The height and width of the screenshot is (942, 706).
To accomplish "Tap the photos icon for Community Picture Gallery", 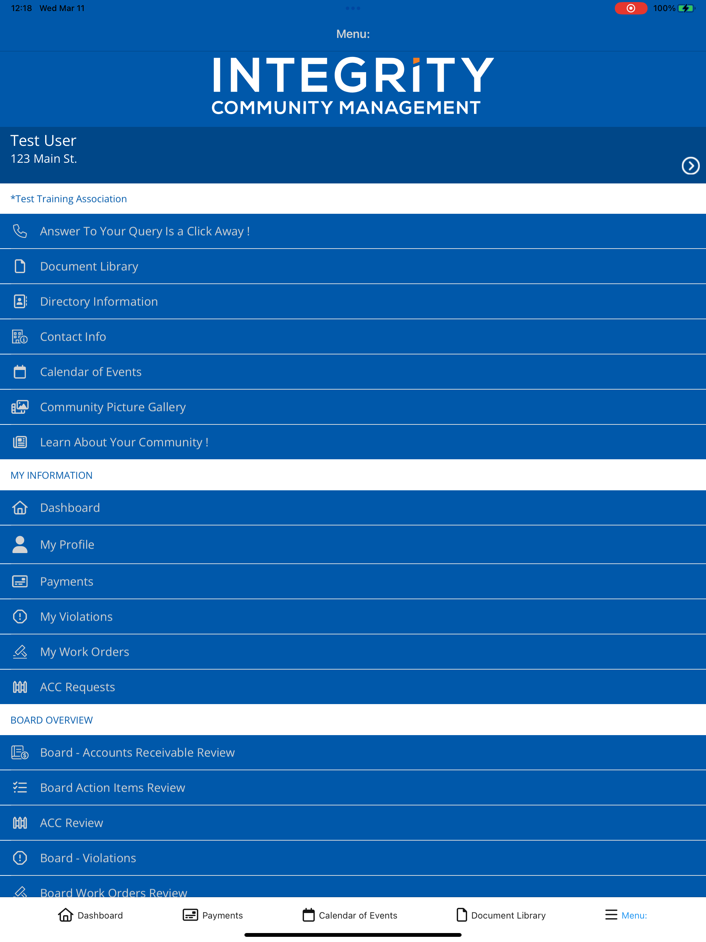I will coord(20,407).
